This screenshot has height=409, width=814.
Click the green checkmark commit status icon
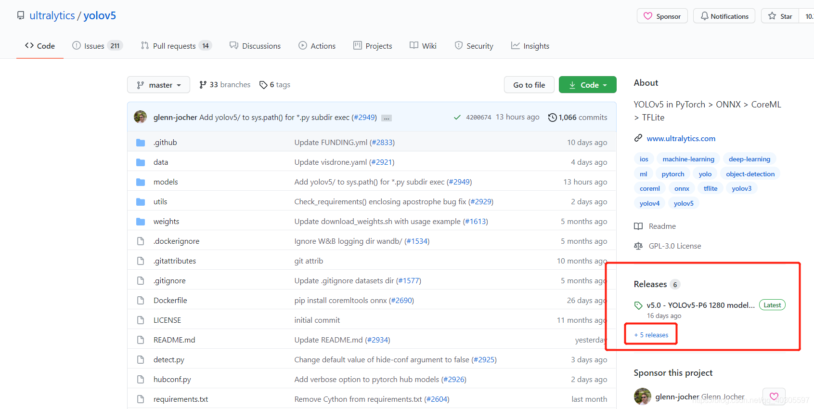pyautogui.click(x=457, y=118)
